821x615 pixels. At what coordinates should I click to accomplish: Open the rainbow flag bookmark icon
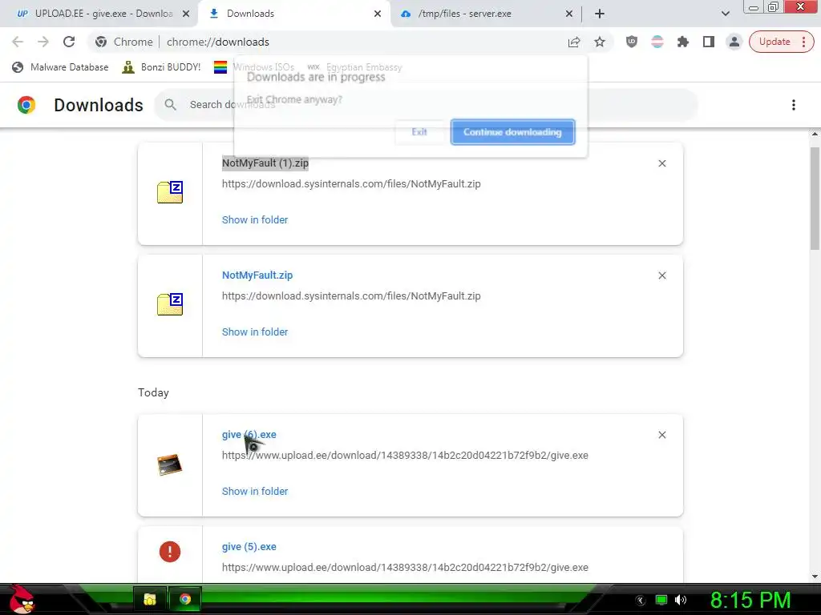[220, 67]
